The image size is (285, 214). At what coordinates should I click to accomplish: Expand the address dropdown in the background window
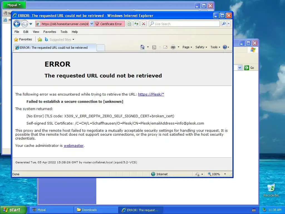point(240,68)
